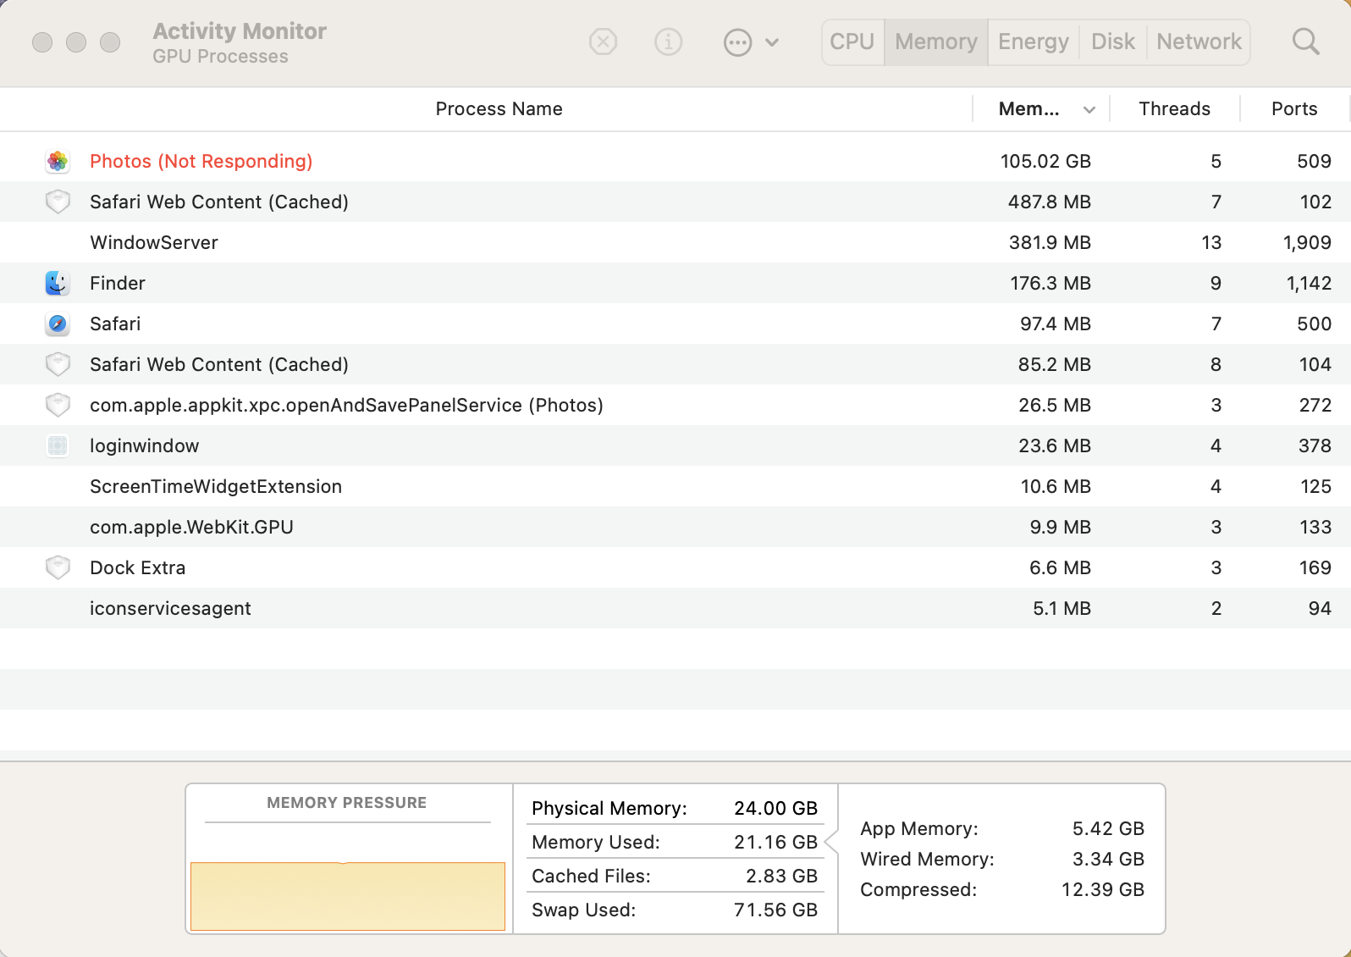
Task: Click the Stop process toolbar icon
Action: pyautogui.click(x=603, y=41)
